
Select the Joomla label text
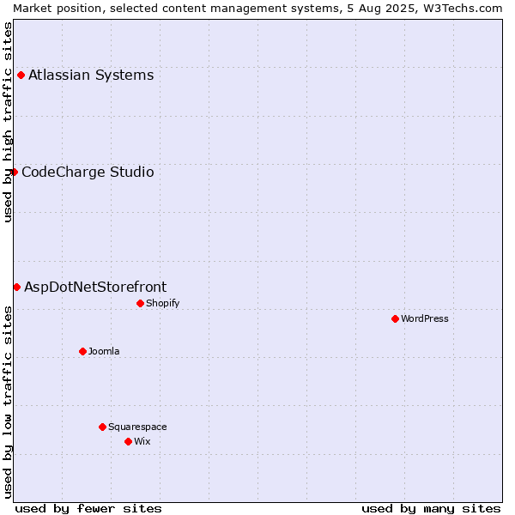coord(104,351)
